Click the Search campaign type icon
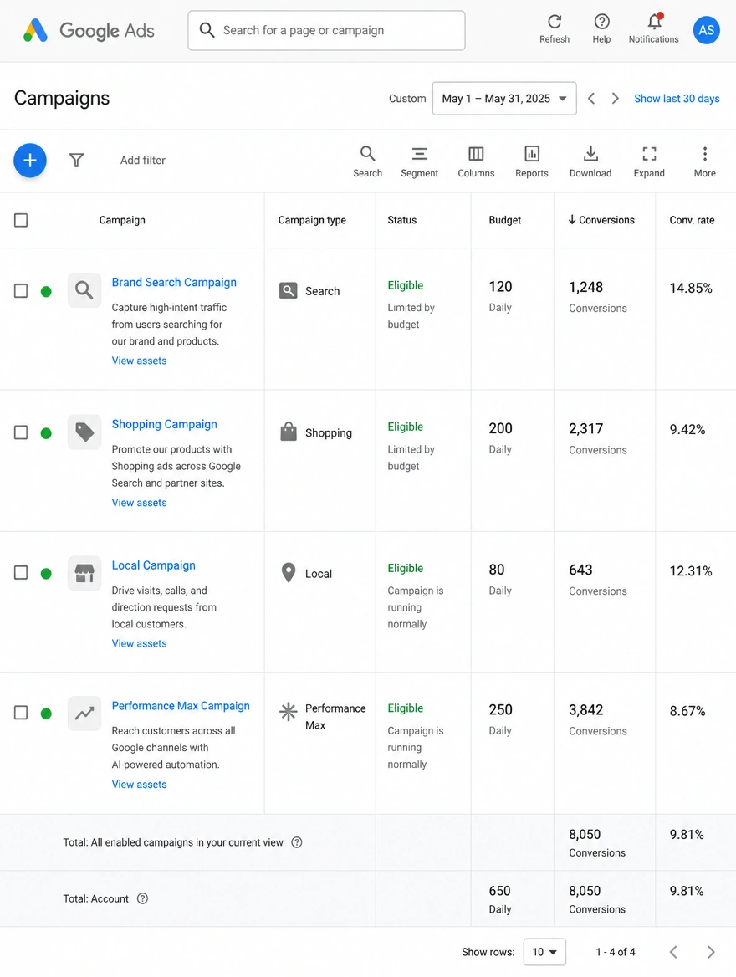This screenshot has height=977, width=736. (x=288, y=291)
